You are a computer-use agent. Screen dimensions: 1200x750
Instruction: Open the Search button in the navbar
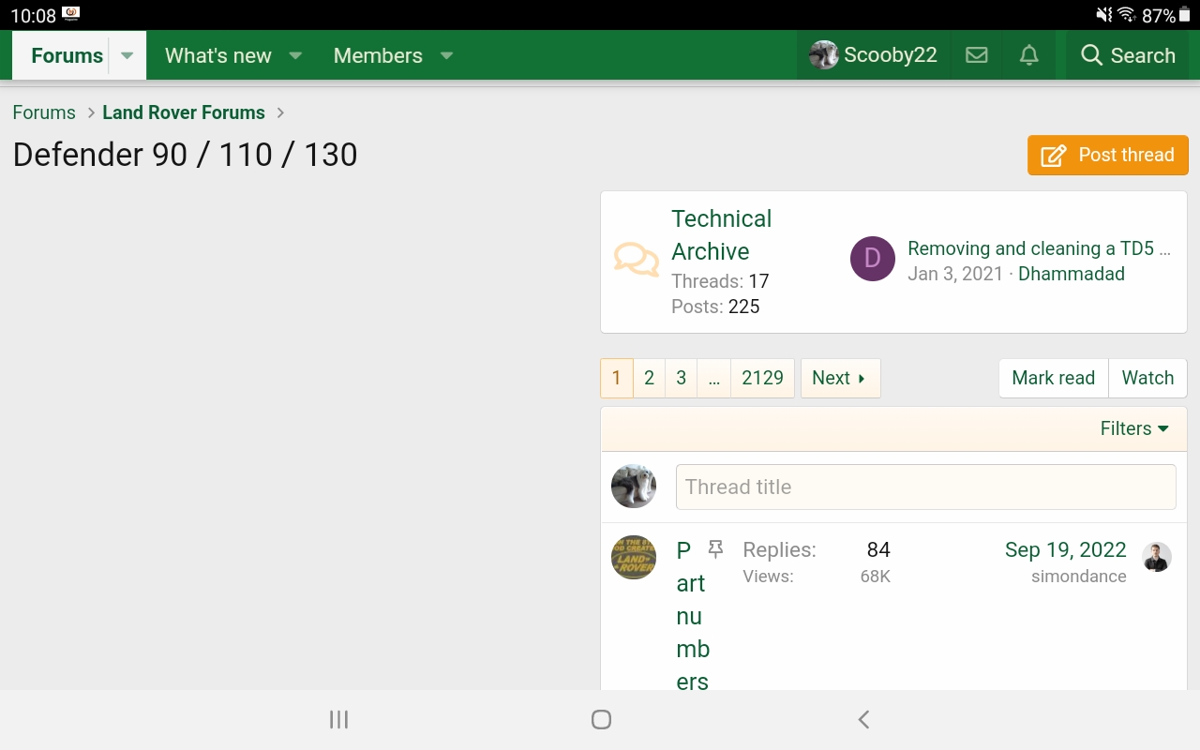[x=1128, y=55]
